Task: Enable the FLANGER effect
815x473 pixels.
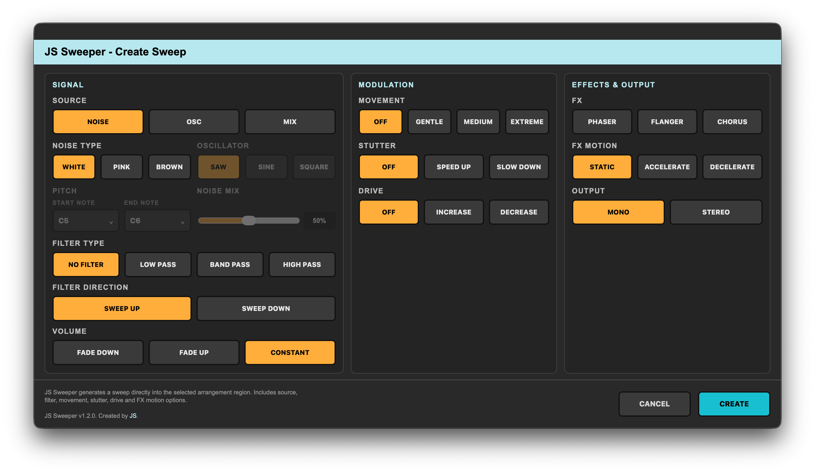Action: [667, 121]
